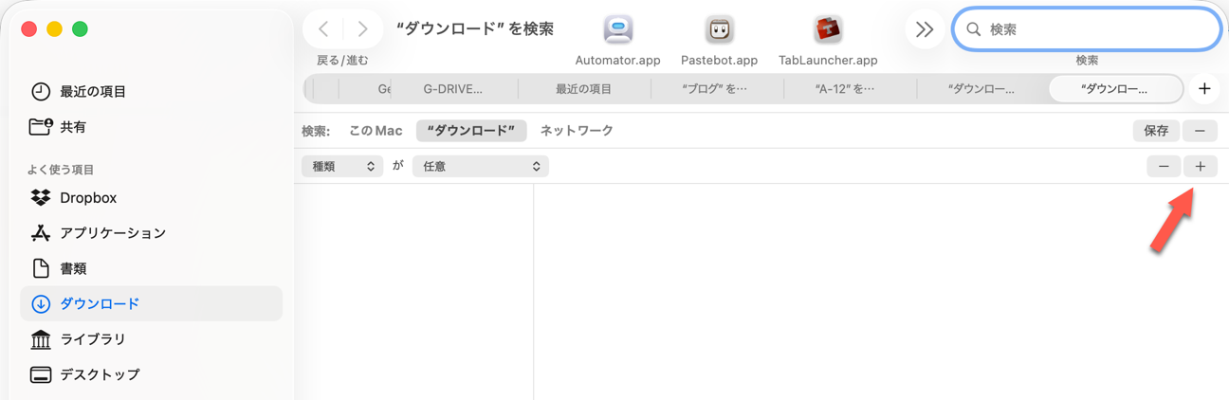Set search scope to ネットワーク
1229x400 pixels.
577,131
